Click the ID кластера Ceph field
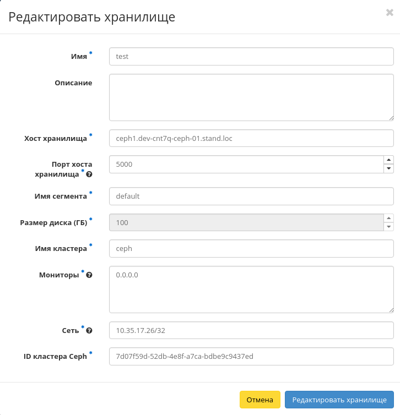This screenshot has height=415, width=400. [x=251, y=356]
